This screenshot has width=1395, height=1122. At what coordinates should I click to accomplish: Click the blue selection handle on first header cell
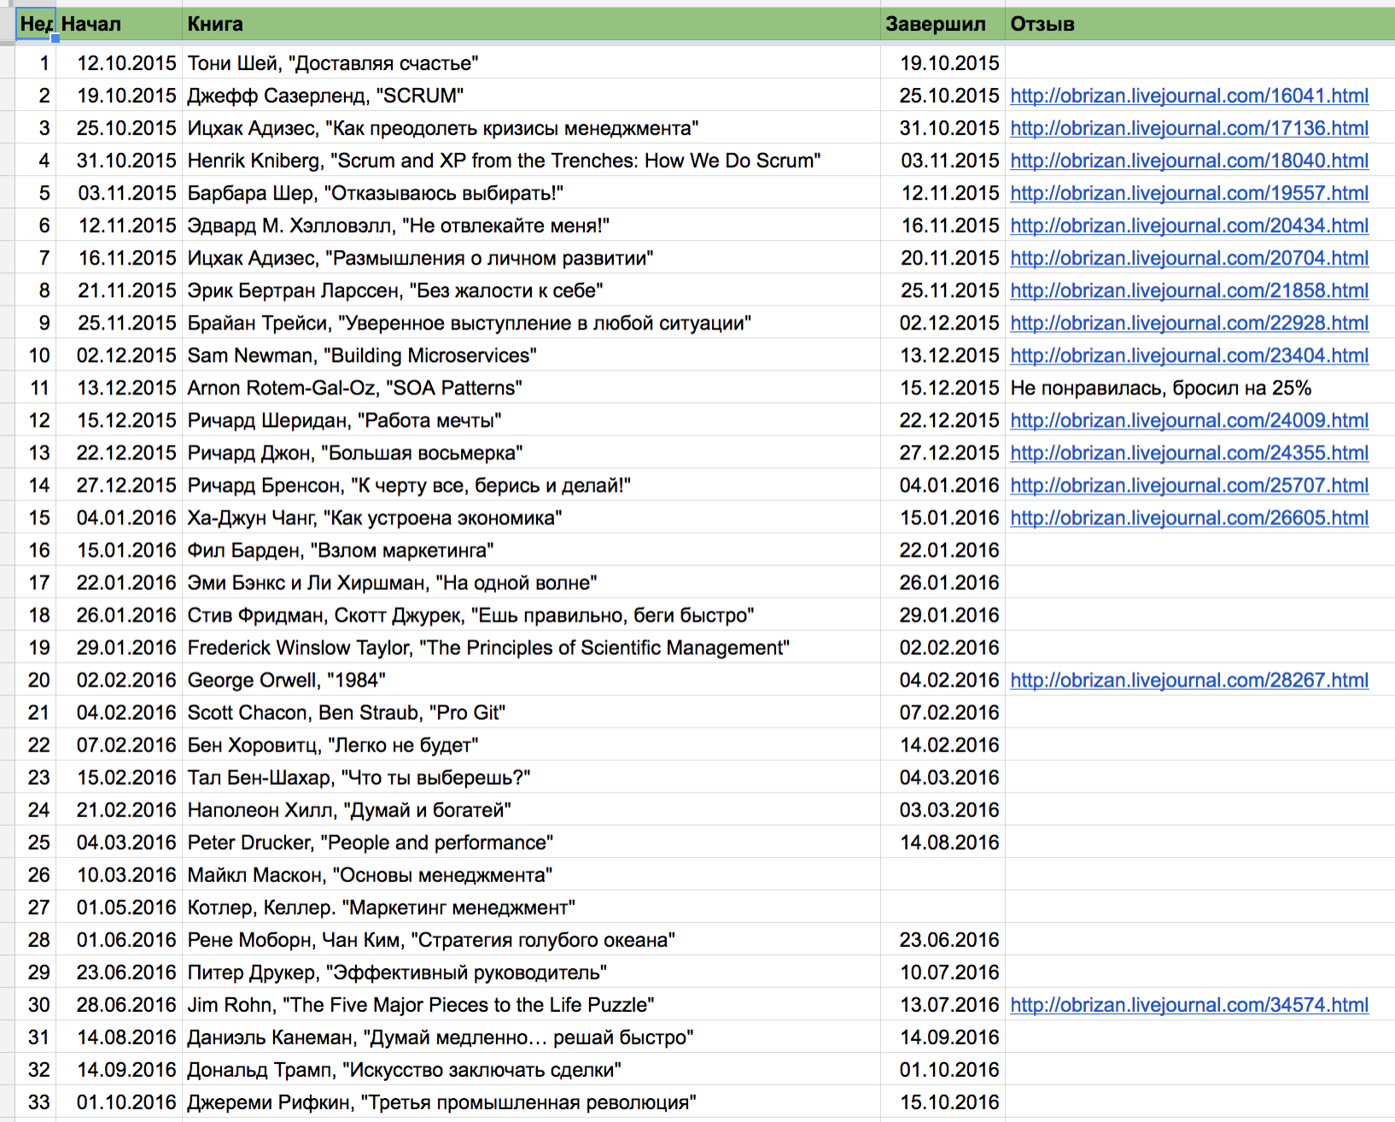click(x=55, y=38)
